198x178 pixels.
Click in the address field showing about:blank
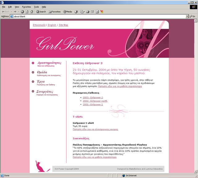tap(98, 16)
